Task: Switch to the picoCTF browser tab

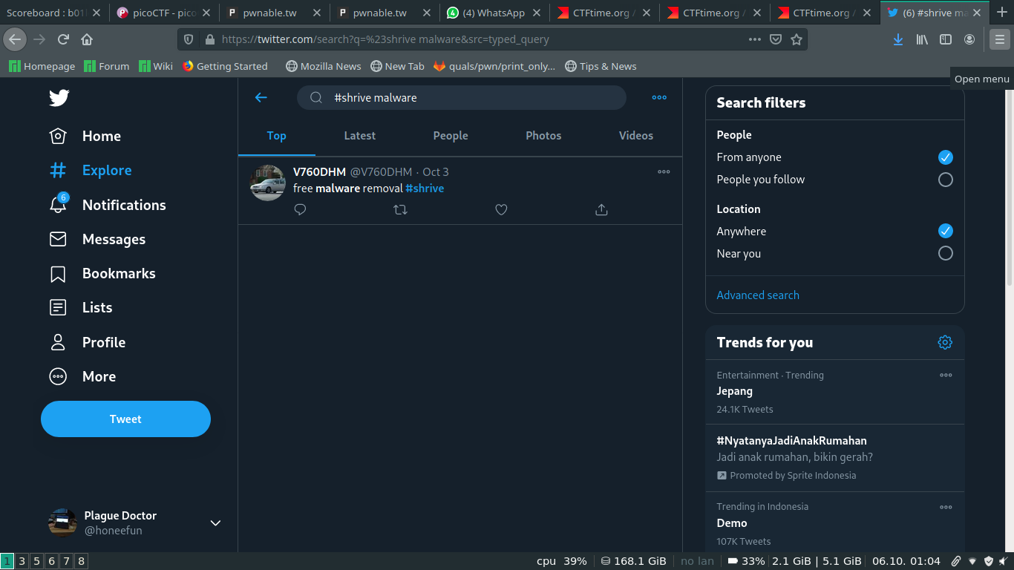Action: [x=164, y=13]
